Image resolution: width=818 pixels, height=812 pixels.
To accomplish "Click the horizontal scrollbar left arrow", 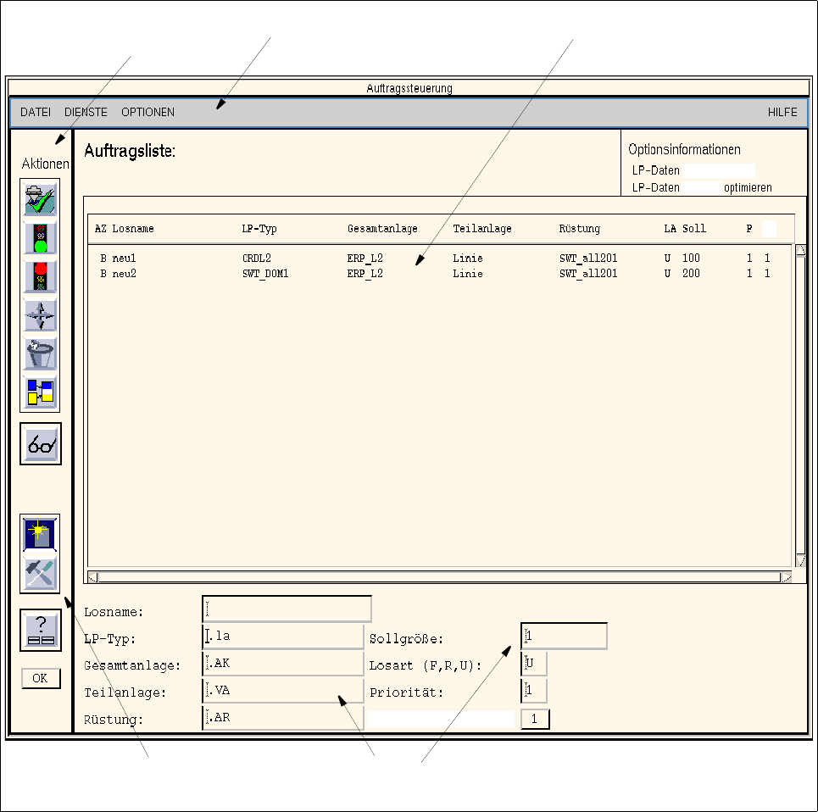I will point(92,577).
